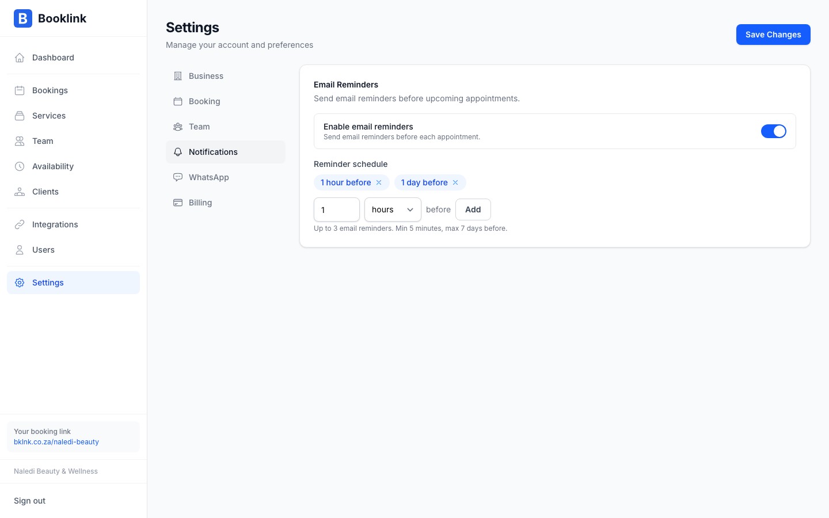This screenshot has width=829, height=518.
Task: Open Dashboard via the home icon
Action: pos(20,58)
